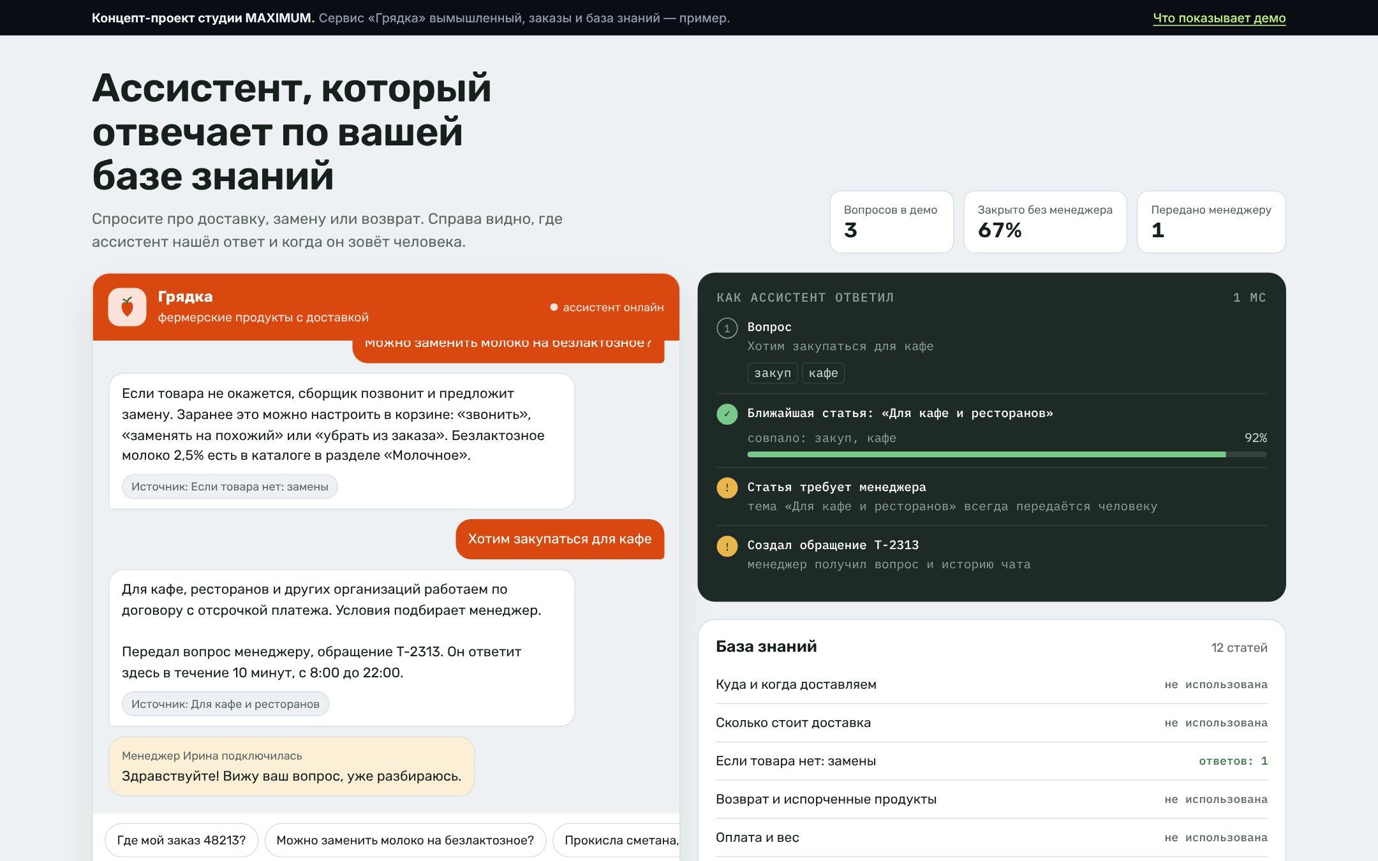Viewport: 1378px width, 861px height.
Task: Click the step number 1 circle beside 'Вопрос'
Action: click(727, 328)
